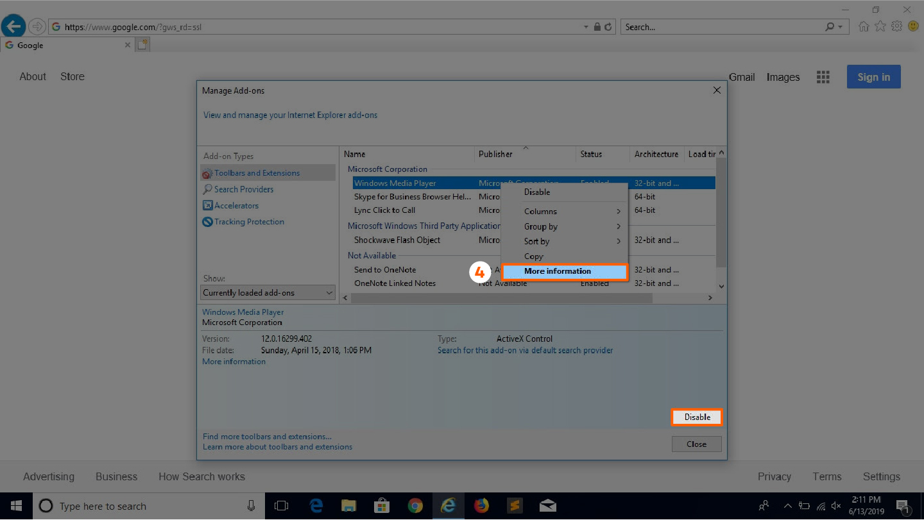
Task: Click Search for this add-on link
Action: click(x=525, y=350)
